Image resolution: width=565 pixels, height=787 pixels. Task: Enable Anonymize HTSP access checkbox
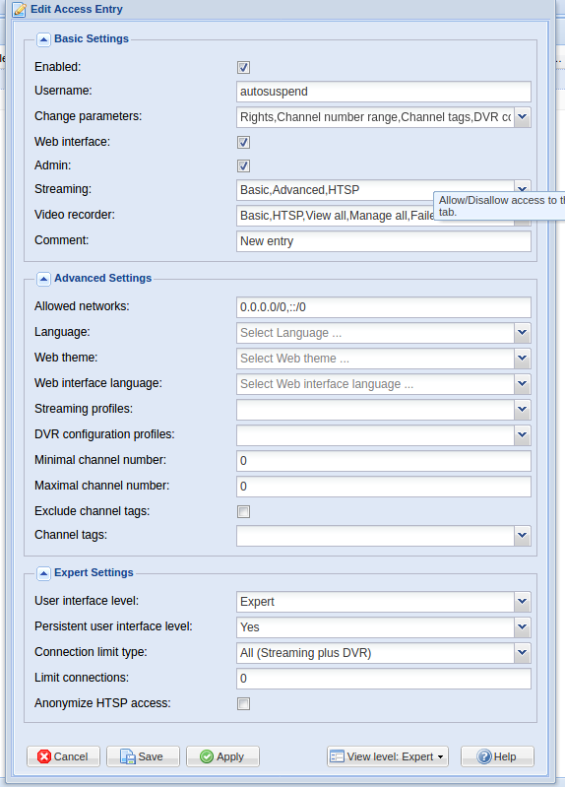click(x=243, y=703)
